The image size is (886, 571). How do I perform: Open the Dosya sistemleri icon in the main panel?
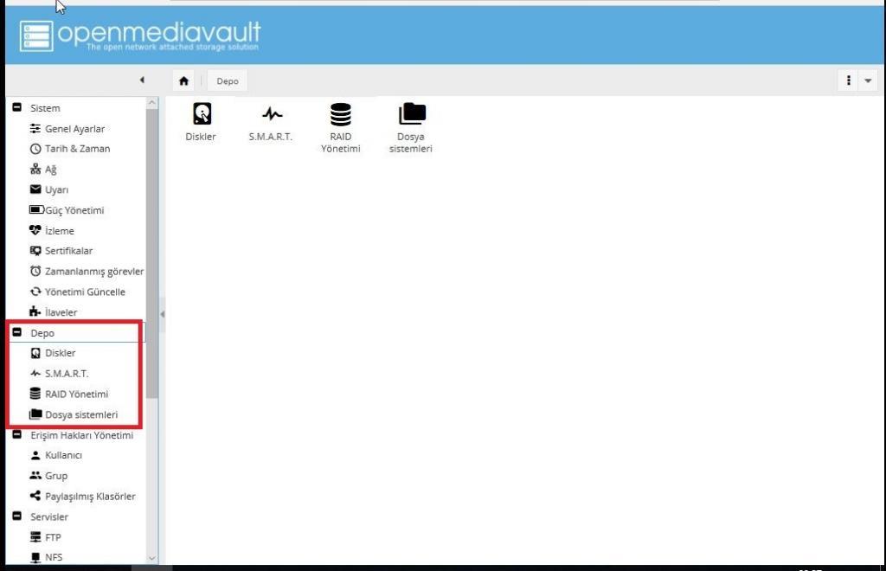411,128
